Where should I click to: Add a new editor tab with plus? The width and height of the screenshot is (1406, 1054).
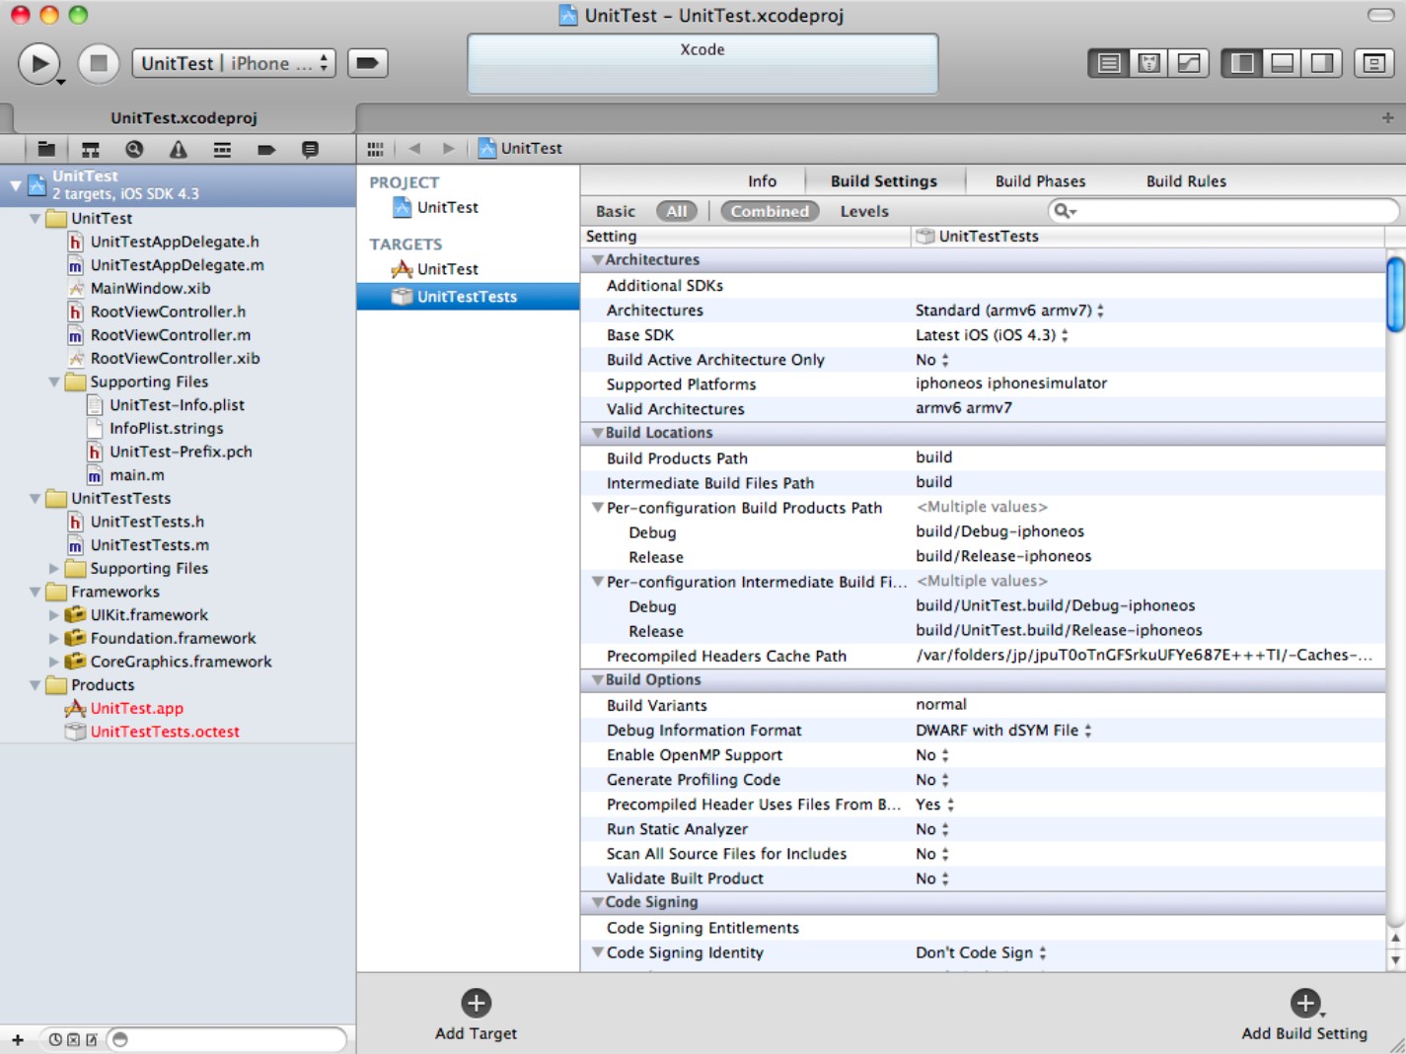1387,117
